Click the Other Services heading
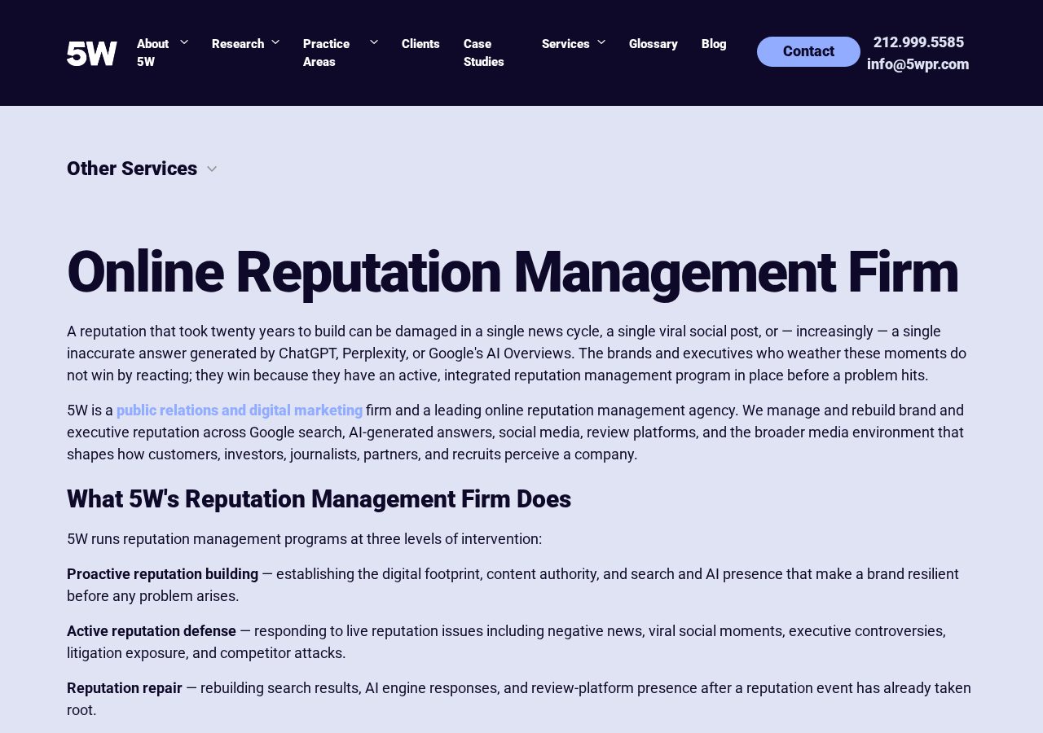1043x733 pixels. coord(132,169)
